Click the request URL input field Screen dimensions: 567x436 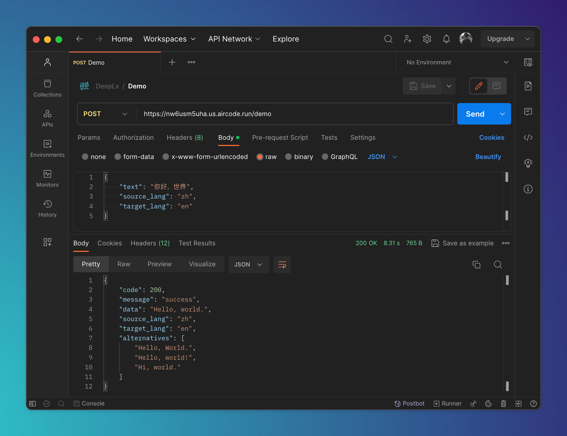294,114
